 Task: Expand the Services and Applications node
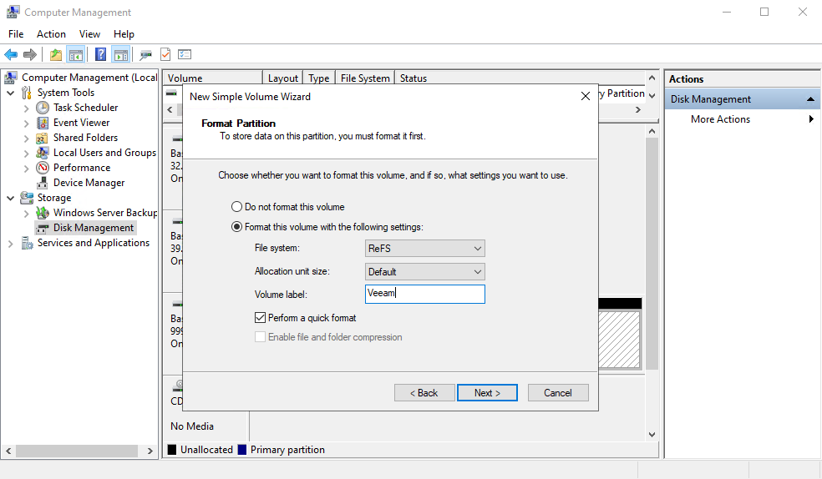[10, 243]
